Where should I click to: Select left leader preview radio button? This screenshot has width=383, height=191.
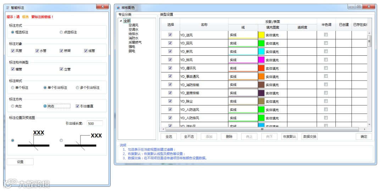coord(13,140)
